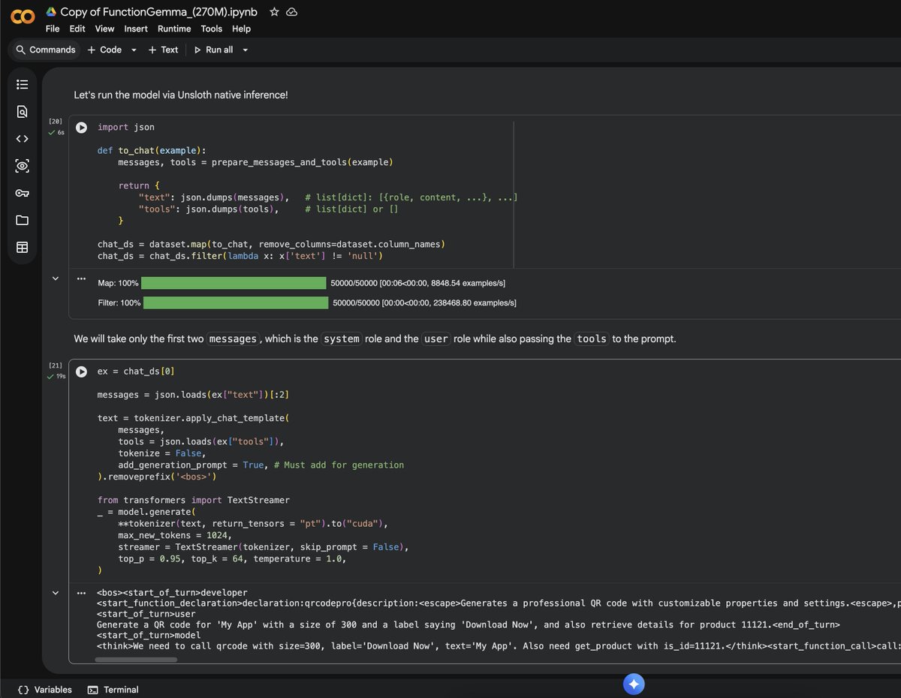The height and width of the screenshot is (698, 901).
Task: Open the Terminal from the status bar
Action: [x=113, y=689]
